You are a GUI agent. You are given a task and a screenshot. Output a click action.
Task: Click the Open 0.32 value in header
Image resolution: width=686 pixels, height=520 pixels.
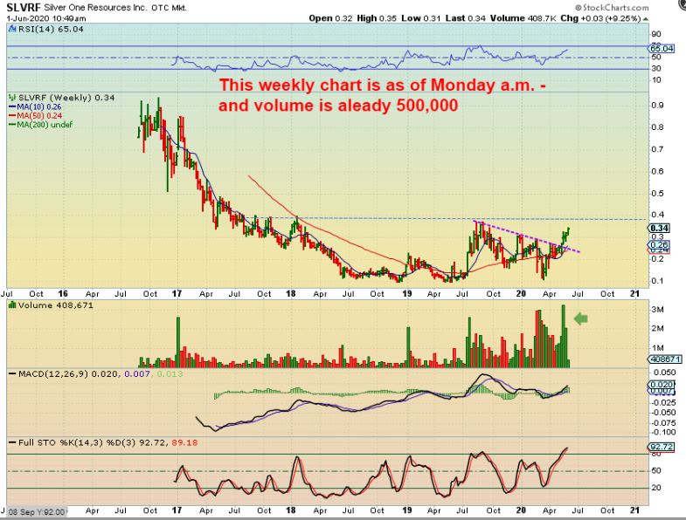pos(330,18)
